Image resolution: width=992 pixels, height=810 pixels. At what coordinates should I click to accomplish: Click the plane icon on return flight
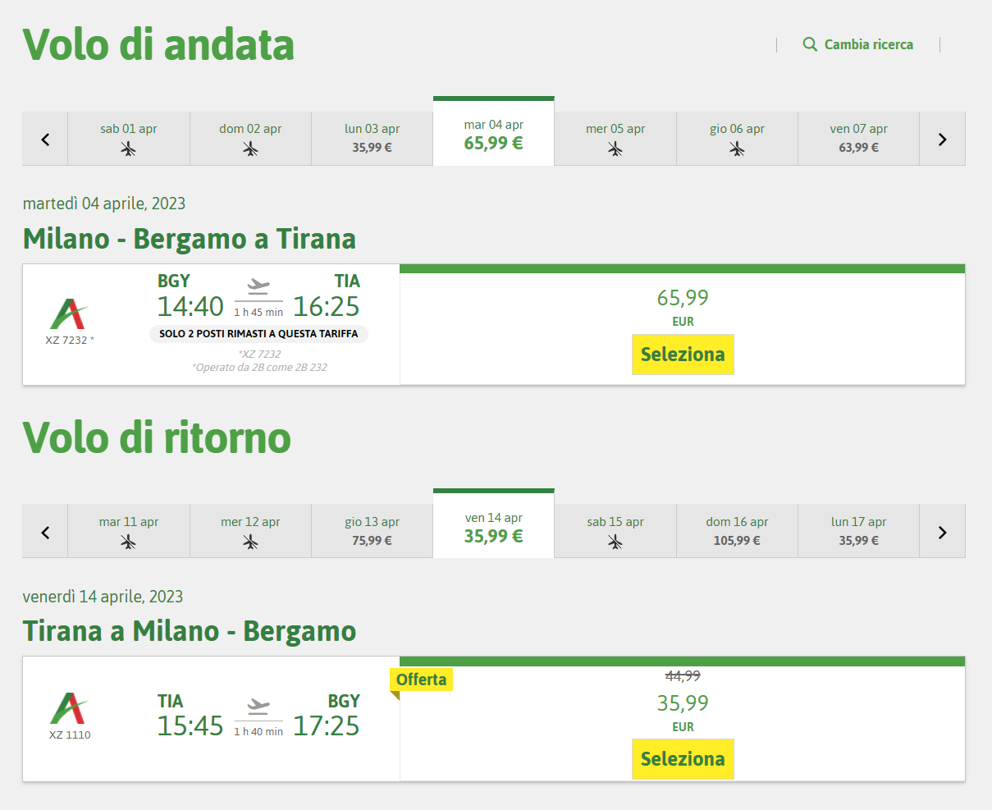(258, 705)
